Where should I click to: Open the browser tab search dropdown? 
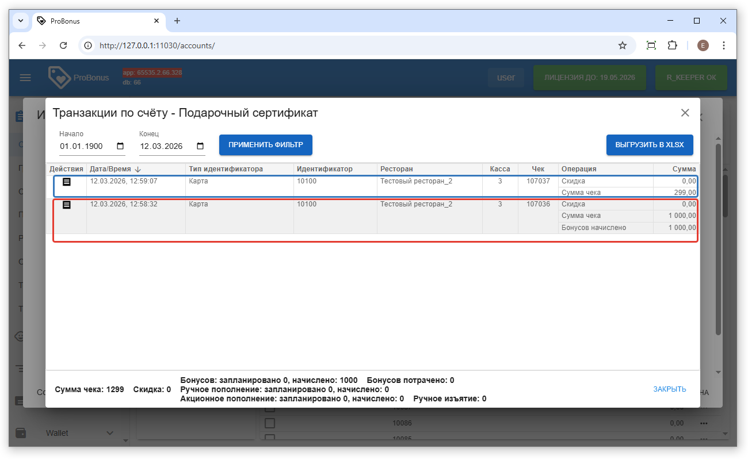click(x=21, y=21)
